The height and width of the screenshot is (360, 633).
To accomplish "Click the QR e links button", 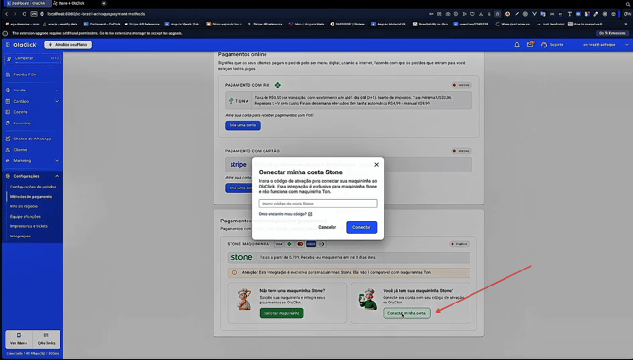I will 46,338.
